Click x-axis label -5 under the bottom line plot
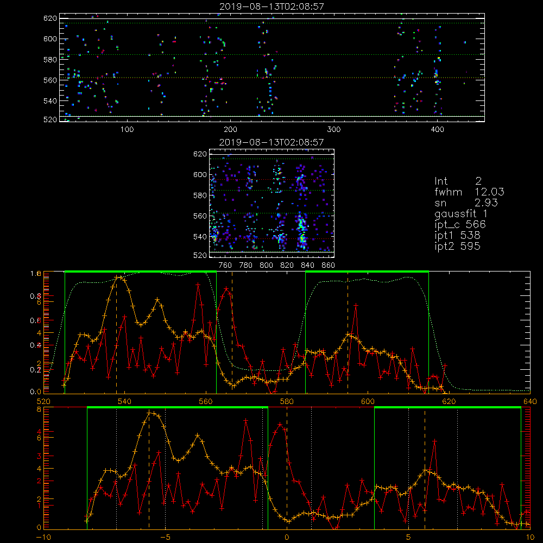 point(165,538)
